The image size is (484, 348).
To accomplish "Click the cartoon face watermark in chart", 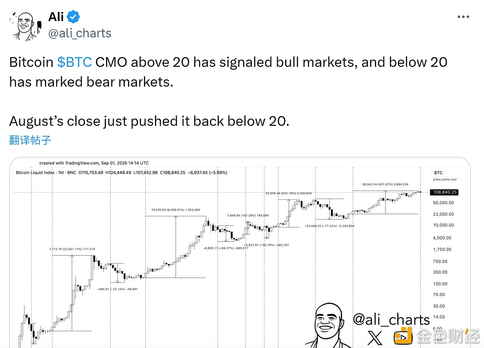I will (x=326, y=325).
